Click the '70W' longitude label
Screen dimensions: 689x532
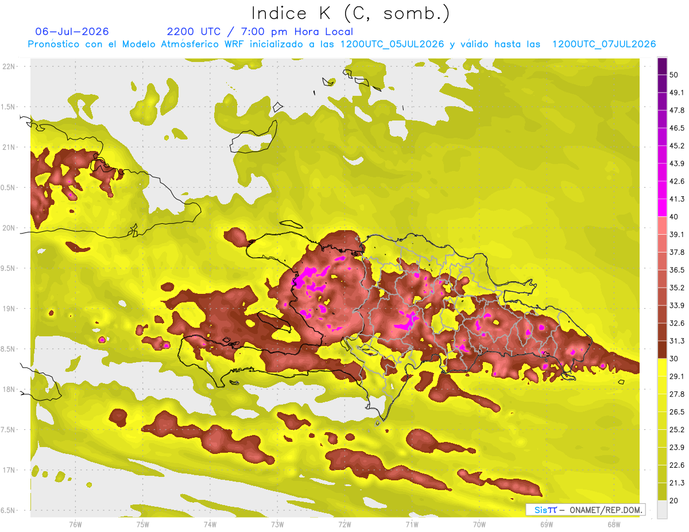tap(479, 525)
